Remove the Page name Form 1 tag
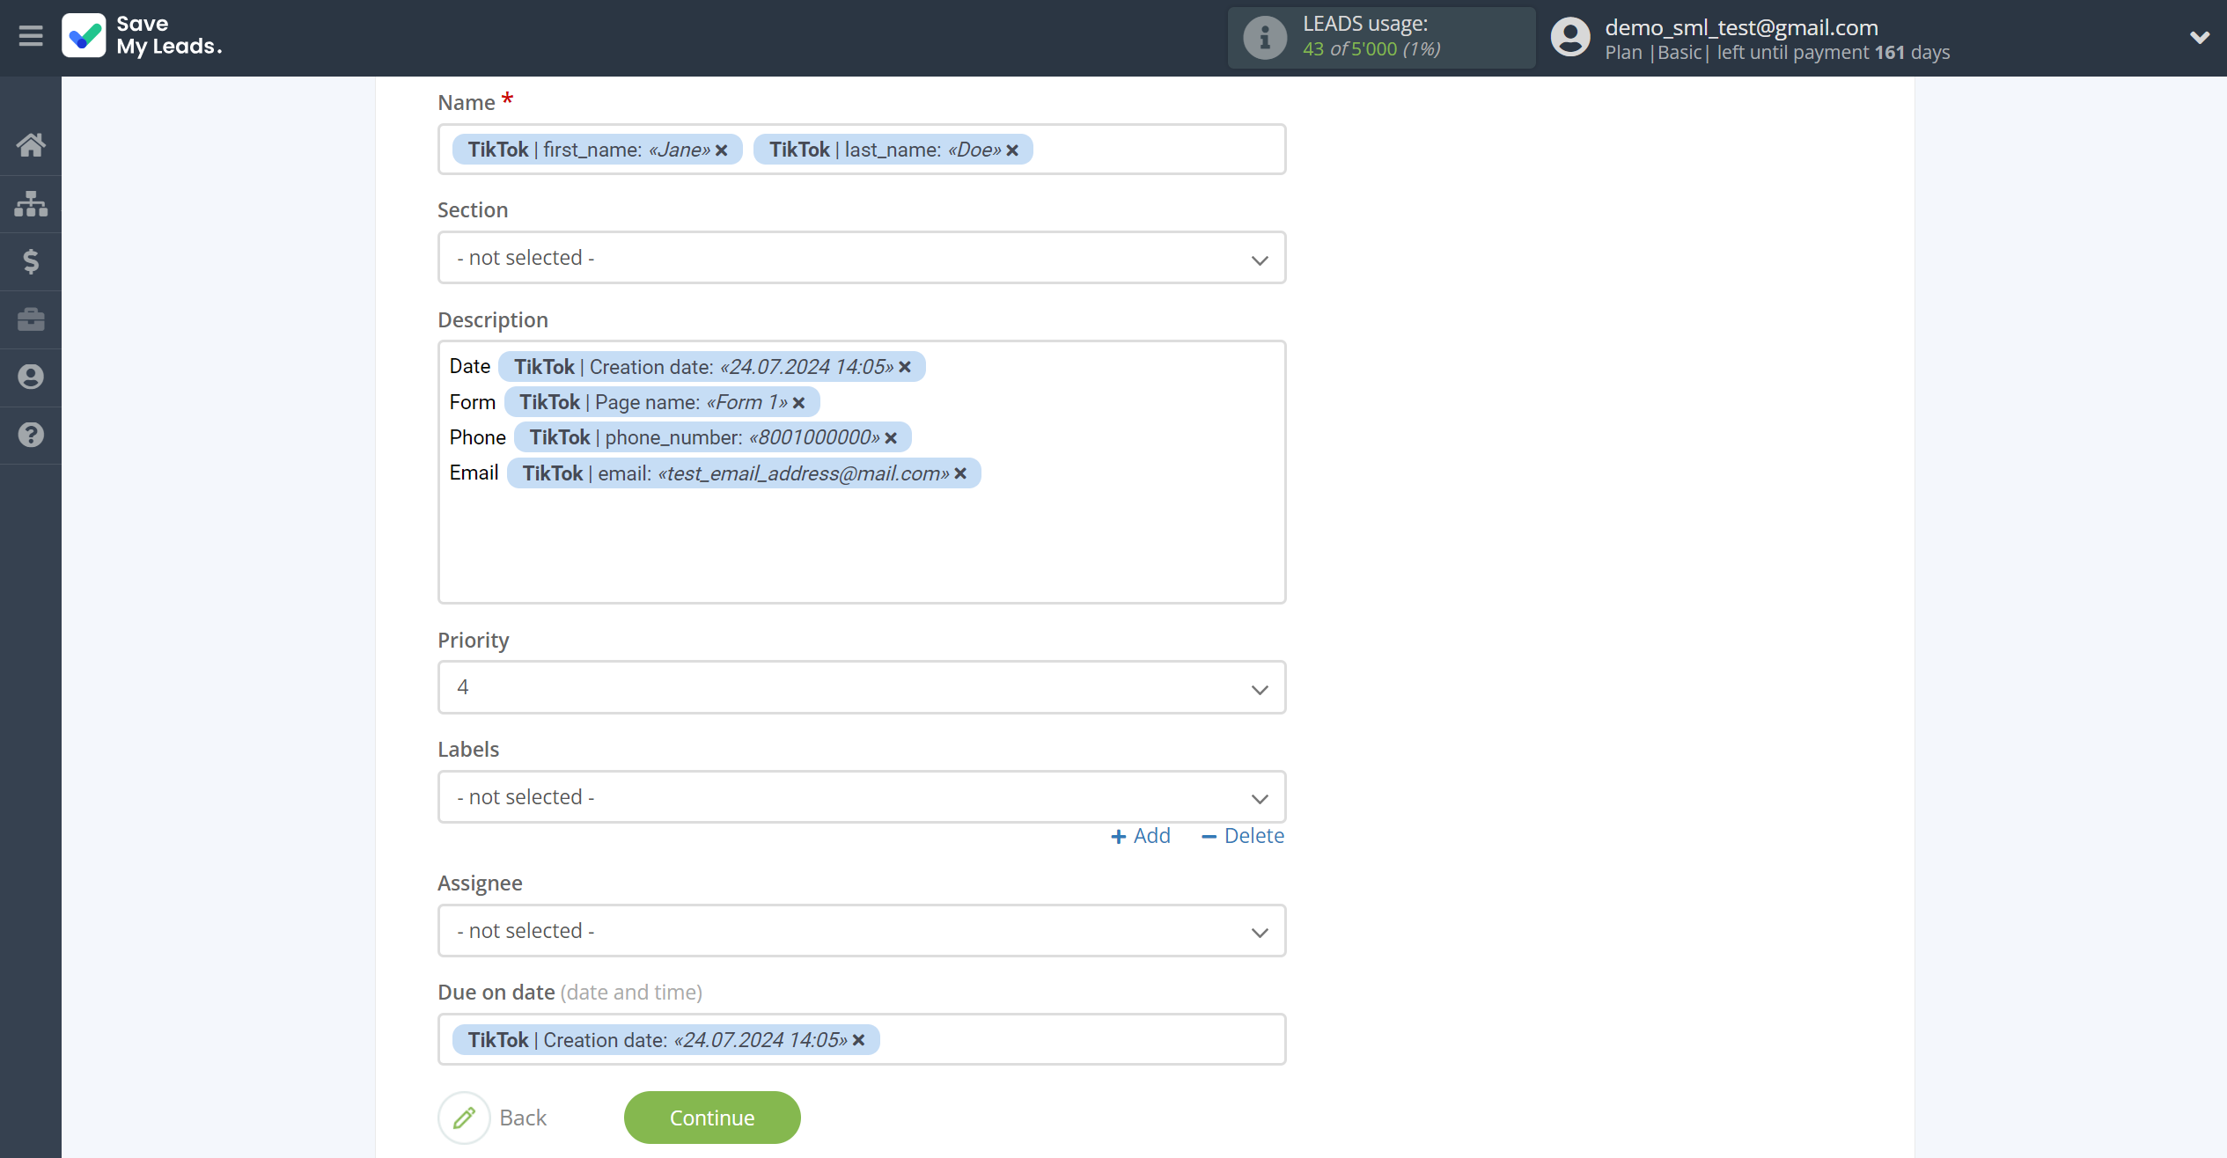This screenshot has height=1158, width=2227. 799,403
